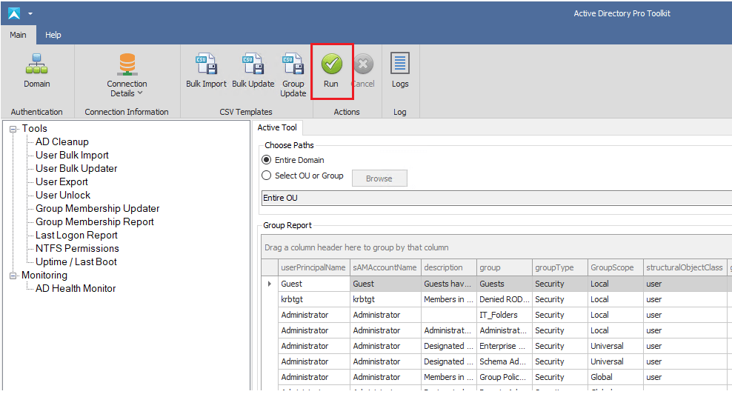This screenshot has width=732, height=397.
Task: Collapse the Tools tree node
Action: pos(13,129)
